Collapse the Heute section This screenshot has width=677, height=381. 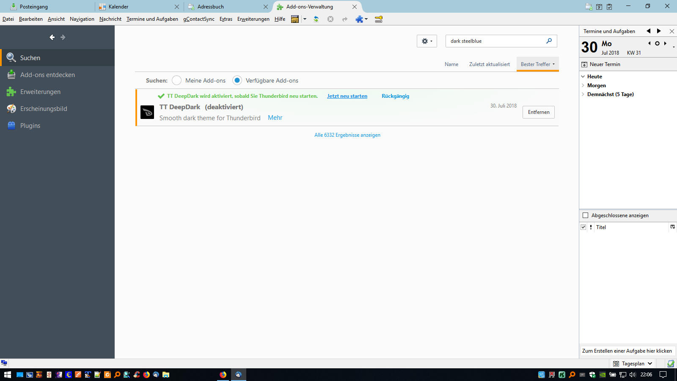click(583, 77)
